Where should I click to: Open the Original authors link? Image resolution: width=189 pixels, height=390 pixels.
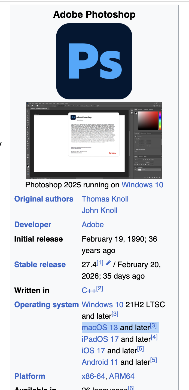(x=44, y=199)
